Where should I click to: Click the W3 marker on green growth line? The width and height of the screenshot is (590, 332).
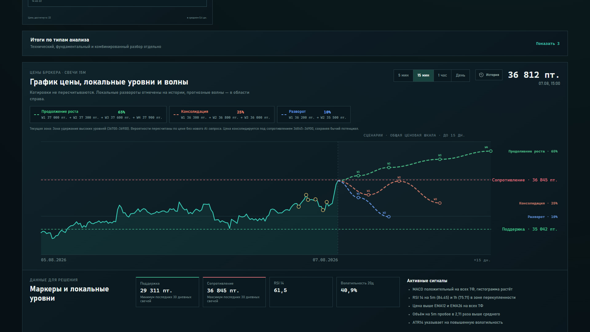[x=440, y=159]
